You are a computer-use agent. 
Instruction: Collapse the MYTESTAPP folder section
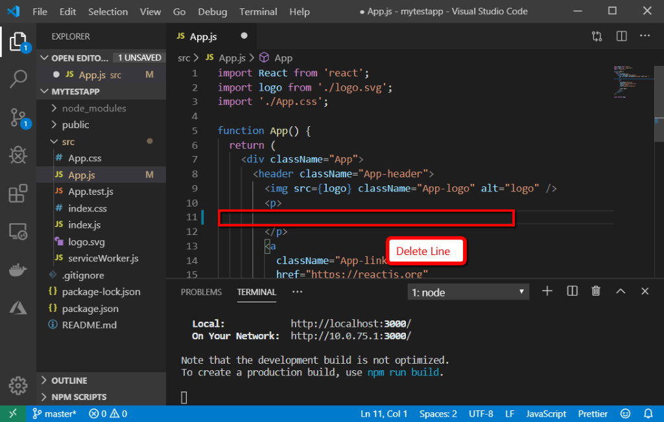tap(44, 91)
